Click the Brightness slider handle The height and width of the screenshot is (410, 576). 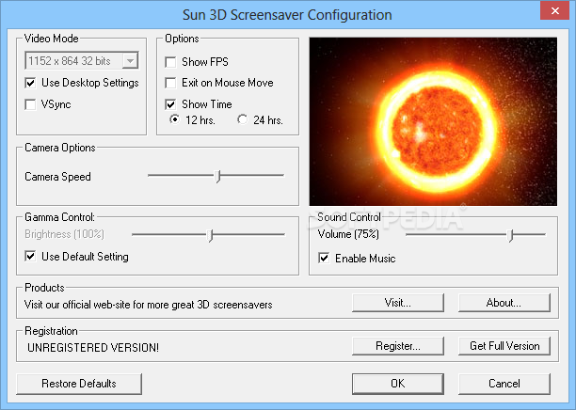(210, 236)
